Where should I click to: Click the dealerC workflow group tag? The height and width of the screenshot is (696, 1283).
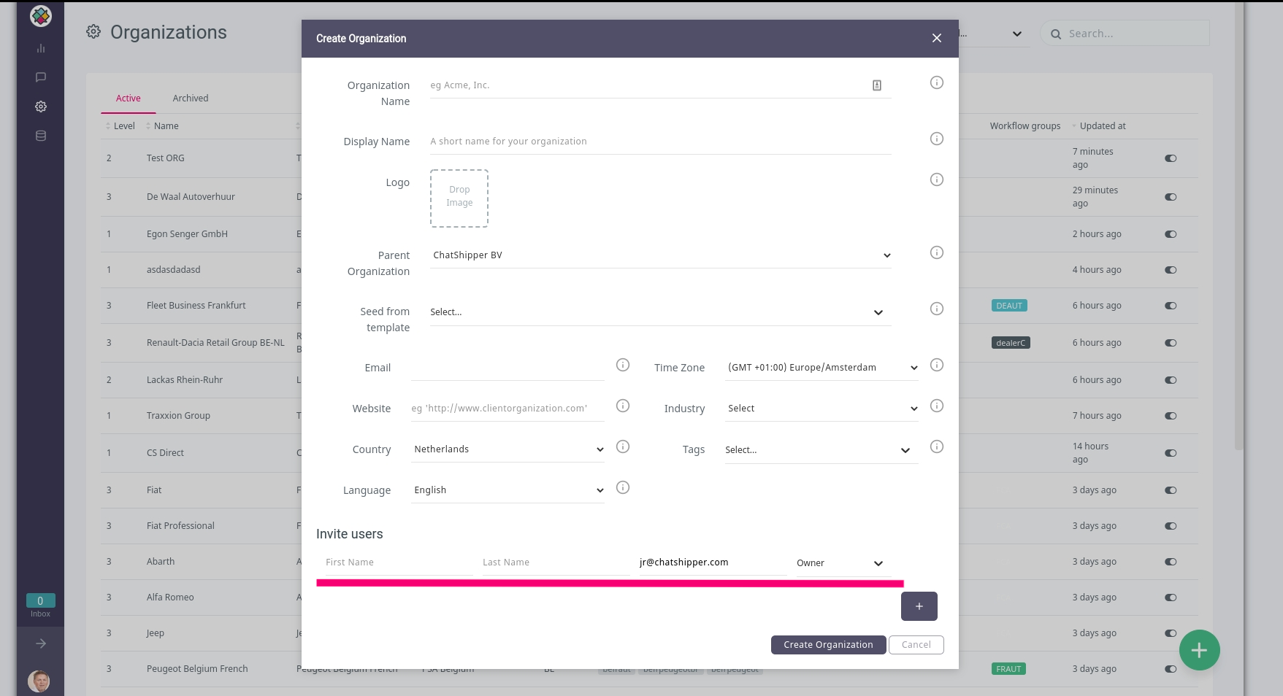(x=1011, y=343)
